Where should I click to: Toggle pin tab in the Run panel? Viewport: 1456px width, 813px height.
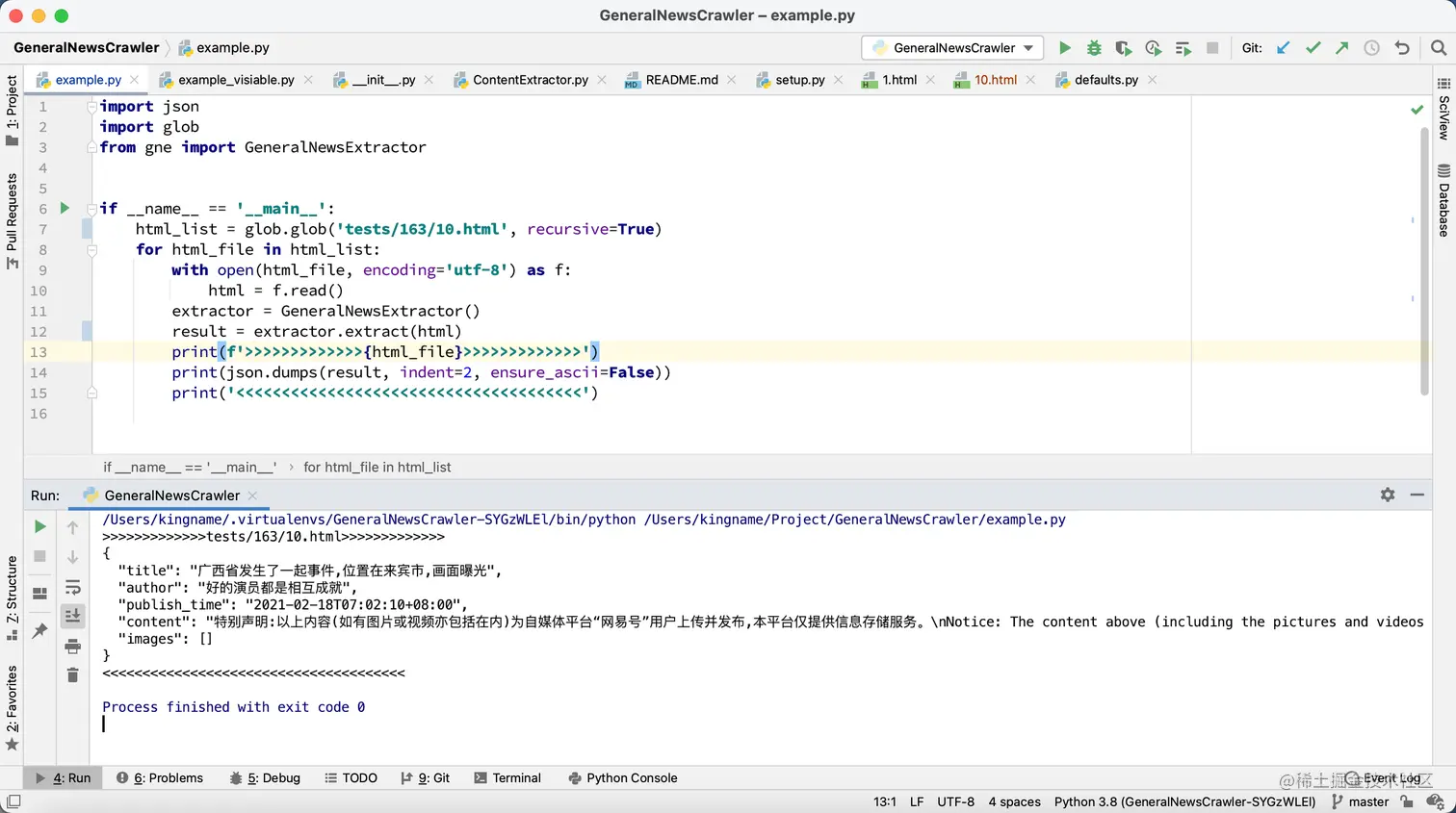pyautogui.click(x=40, y=630)
